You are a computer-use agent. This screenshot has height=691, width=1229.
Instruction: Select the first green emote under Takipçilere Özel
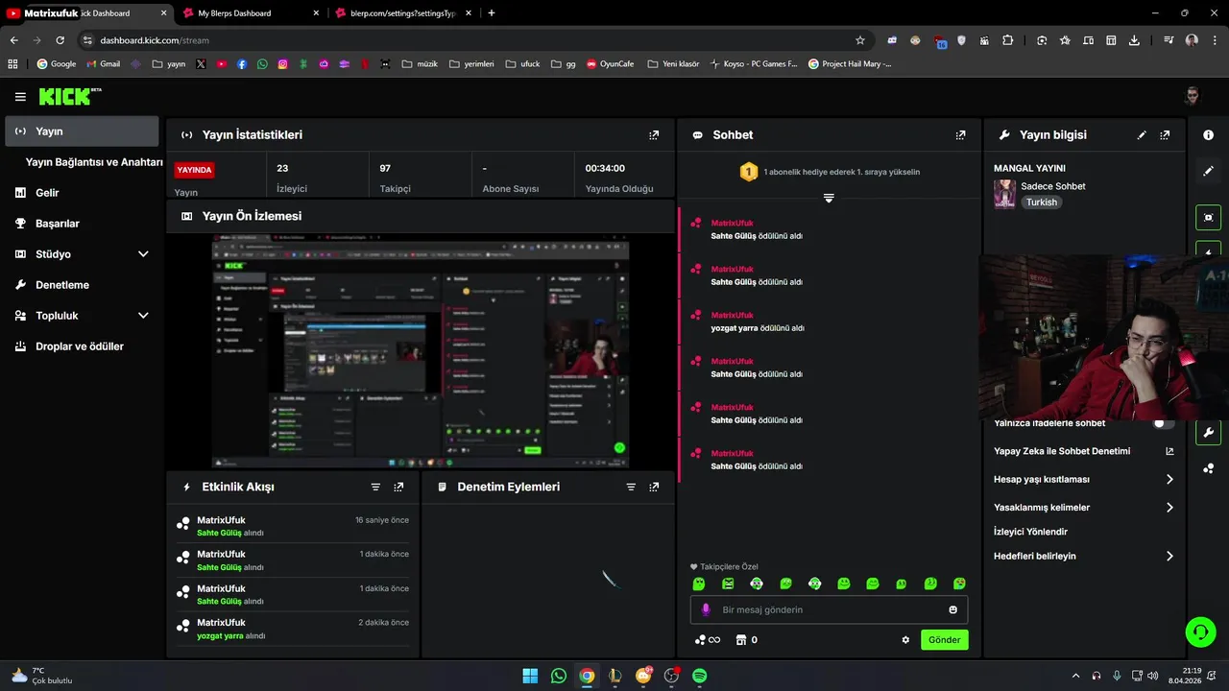(x=699, y=584)
